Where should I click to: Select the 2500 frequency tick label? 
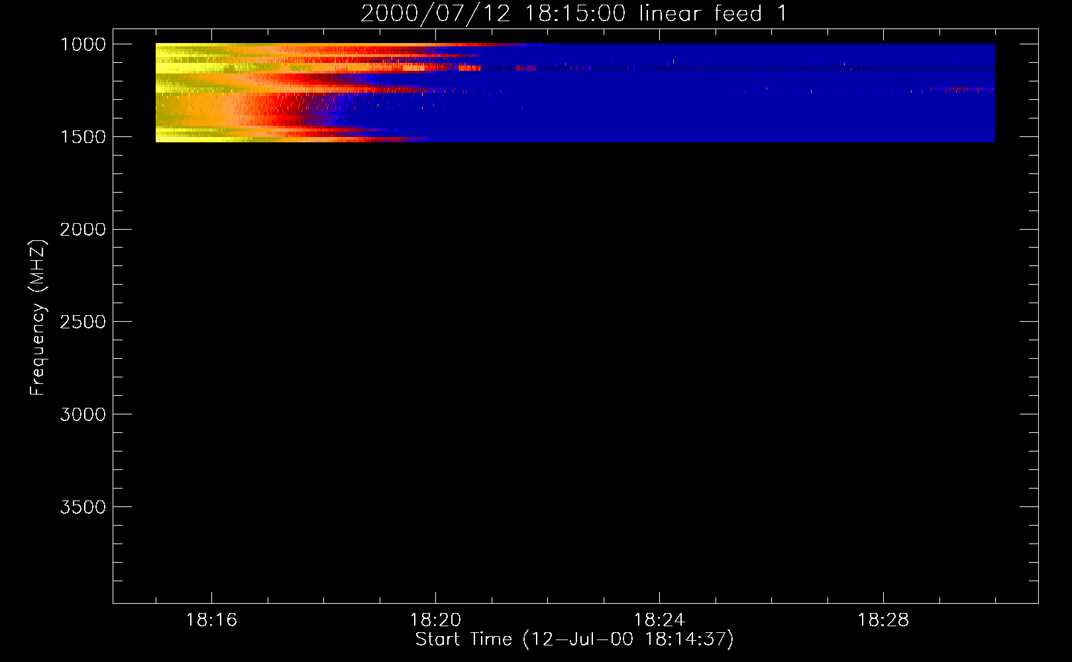pos(83,322)
